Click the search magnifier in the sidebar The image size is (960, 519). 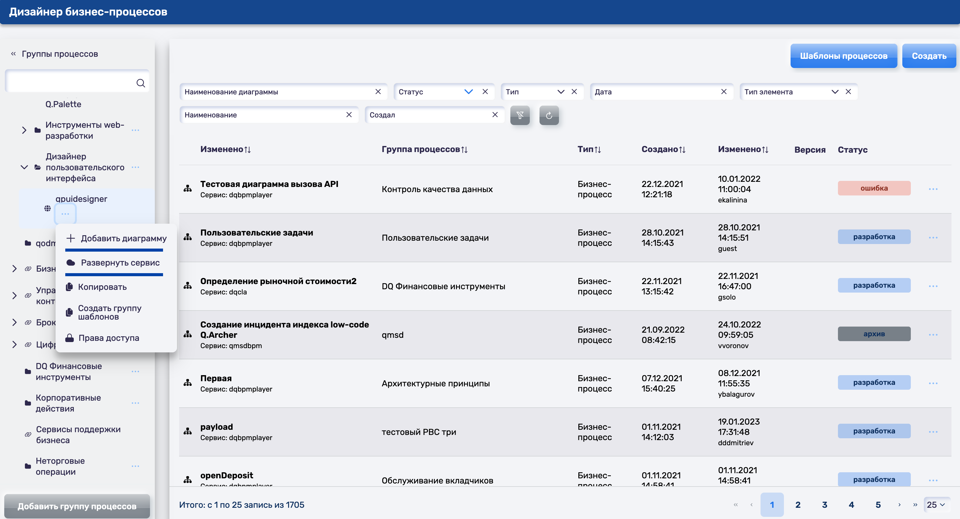pos(141,83)
